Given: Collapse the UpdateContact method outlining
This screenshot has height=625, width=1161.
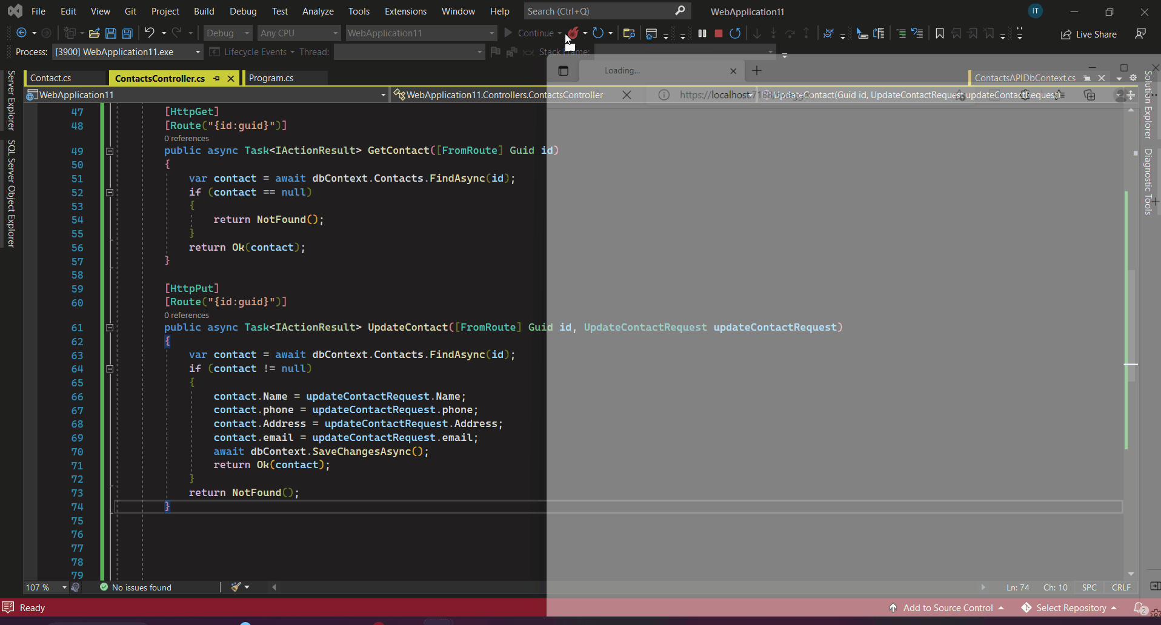Looking at the screenshot, I should 110,328.
